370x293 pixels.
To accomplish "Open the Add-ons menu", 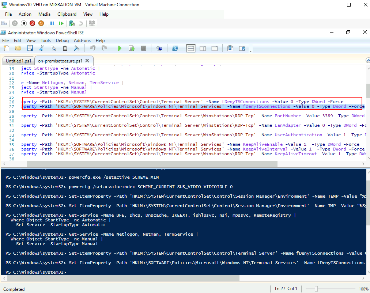I will click(x=82, y=41).
